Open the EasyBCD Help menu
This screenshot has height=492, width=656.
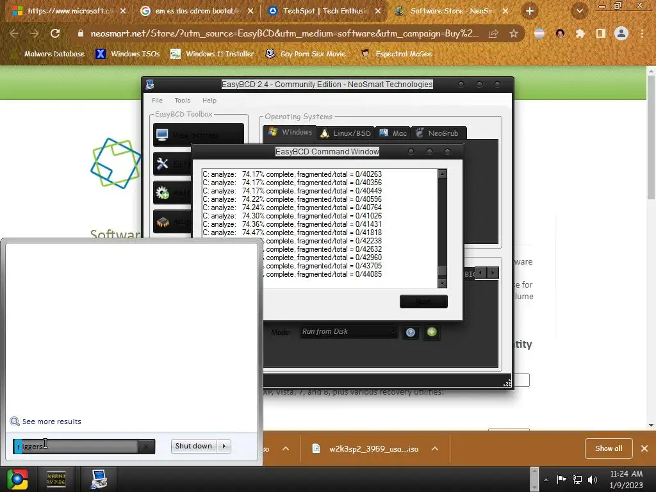click(209, 101)
